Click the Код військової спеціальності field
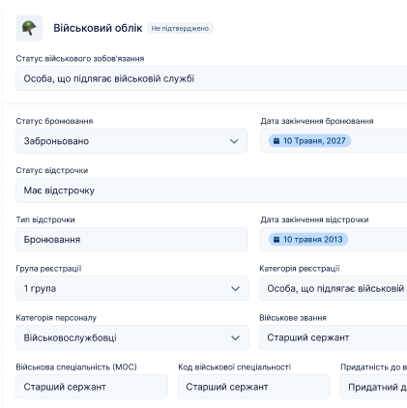This screenshot has width=407, height=408. [x=254, y=387]
